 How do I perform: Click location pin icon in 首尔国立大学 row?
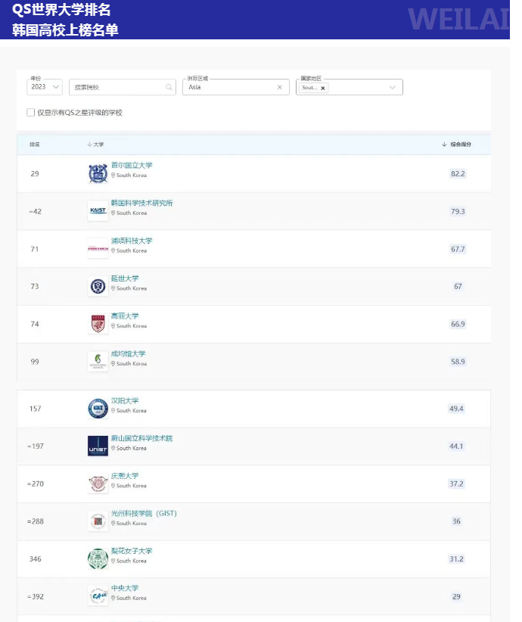tap(113, 175)
